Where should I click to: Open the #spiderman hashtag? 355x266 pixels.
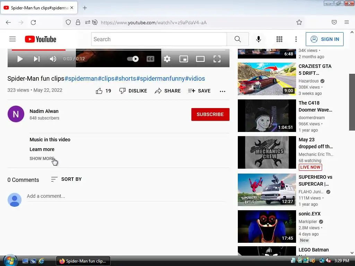pos(81,79)
